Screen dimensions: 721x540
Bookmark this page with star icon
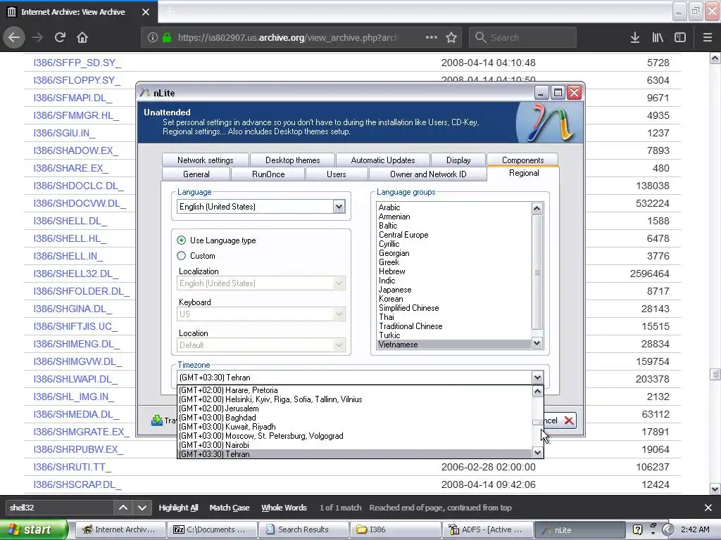tap(451, 37)
